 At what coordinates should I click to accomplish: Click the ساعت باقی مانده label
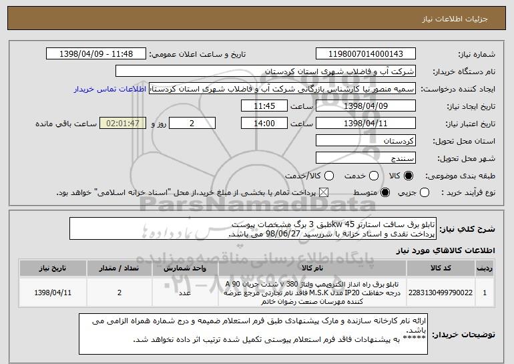[66, 124]
